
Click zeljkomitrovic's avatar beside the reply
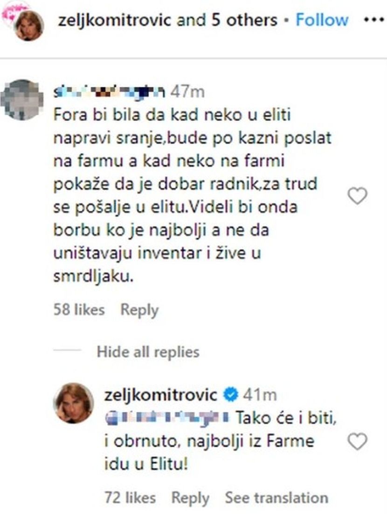[74, 403]
